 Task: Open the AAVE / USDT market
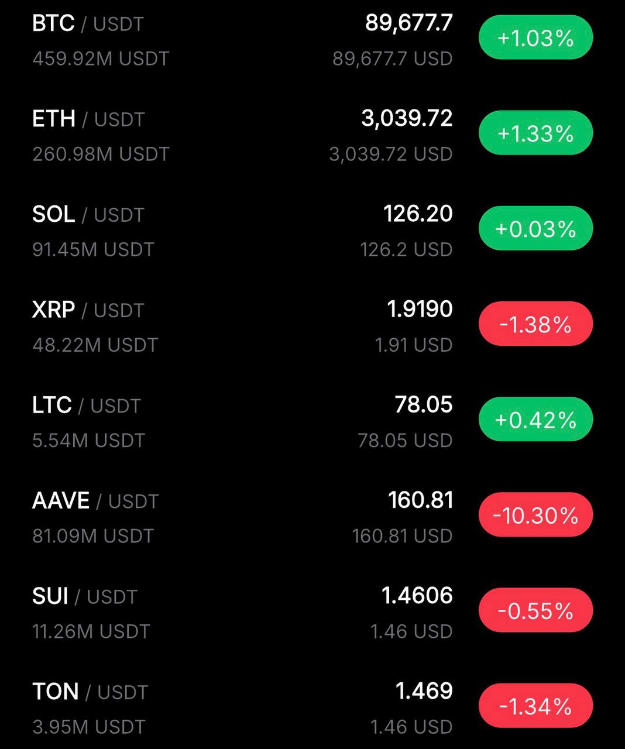[x=95, y=501]
